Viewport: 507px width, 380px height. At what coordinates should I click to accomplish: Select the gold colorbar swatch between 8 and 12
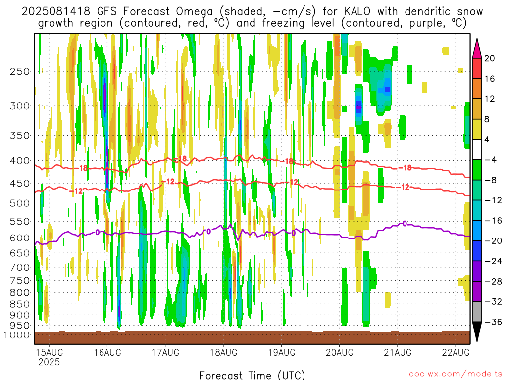click(477, 109)
